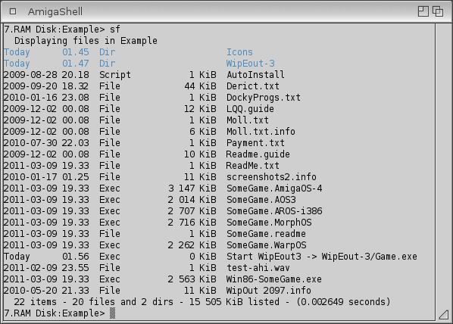
Task: Click the Script type label
Action: click(x=115, y=75)
